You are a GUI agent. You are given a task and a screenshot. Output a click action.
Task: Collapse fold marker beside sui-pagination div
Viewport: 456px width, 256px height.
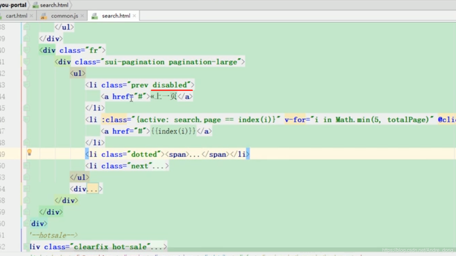tap(26, 62)
